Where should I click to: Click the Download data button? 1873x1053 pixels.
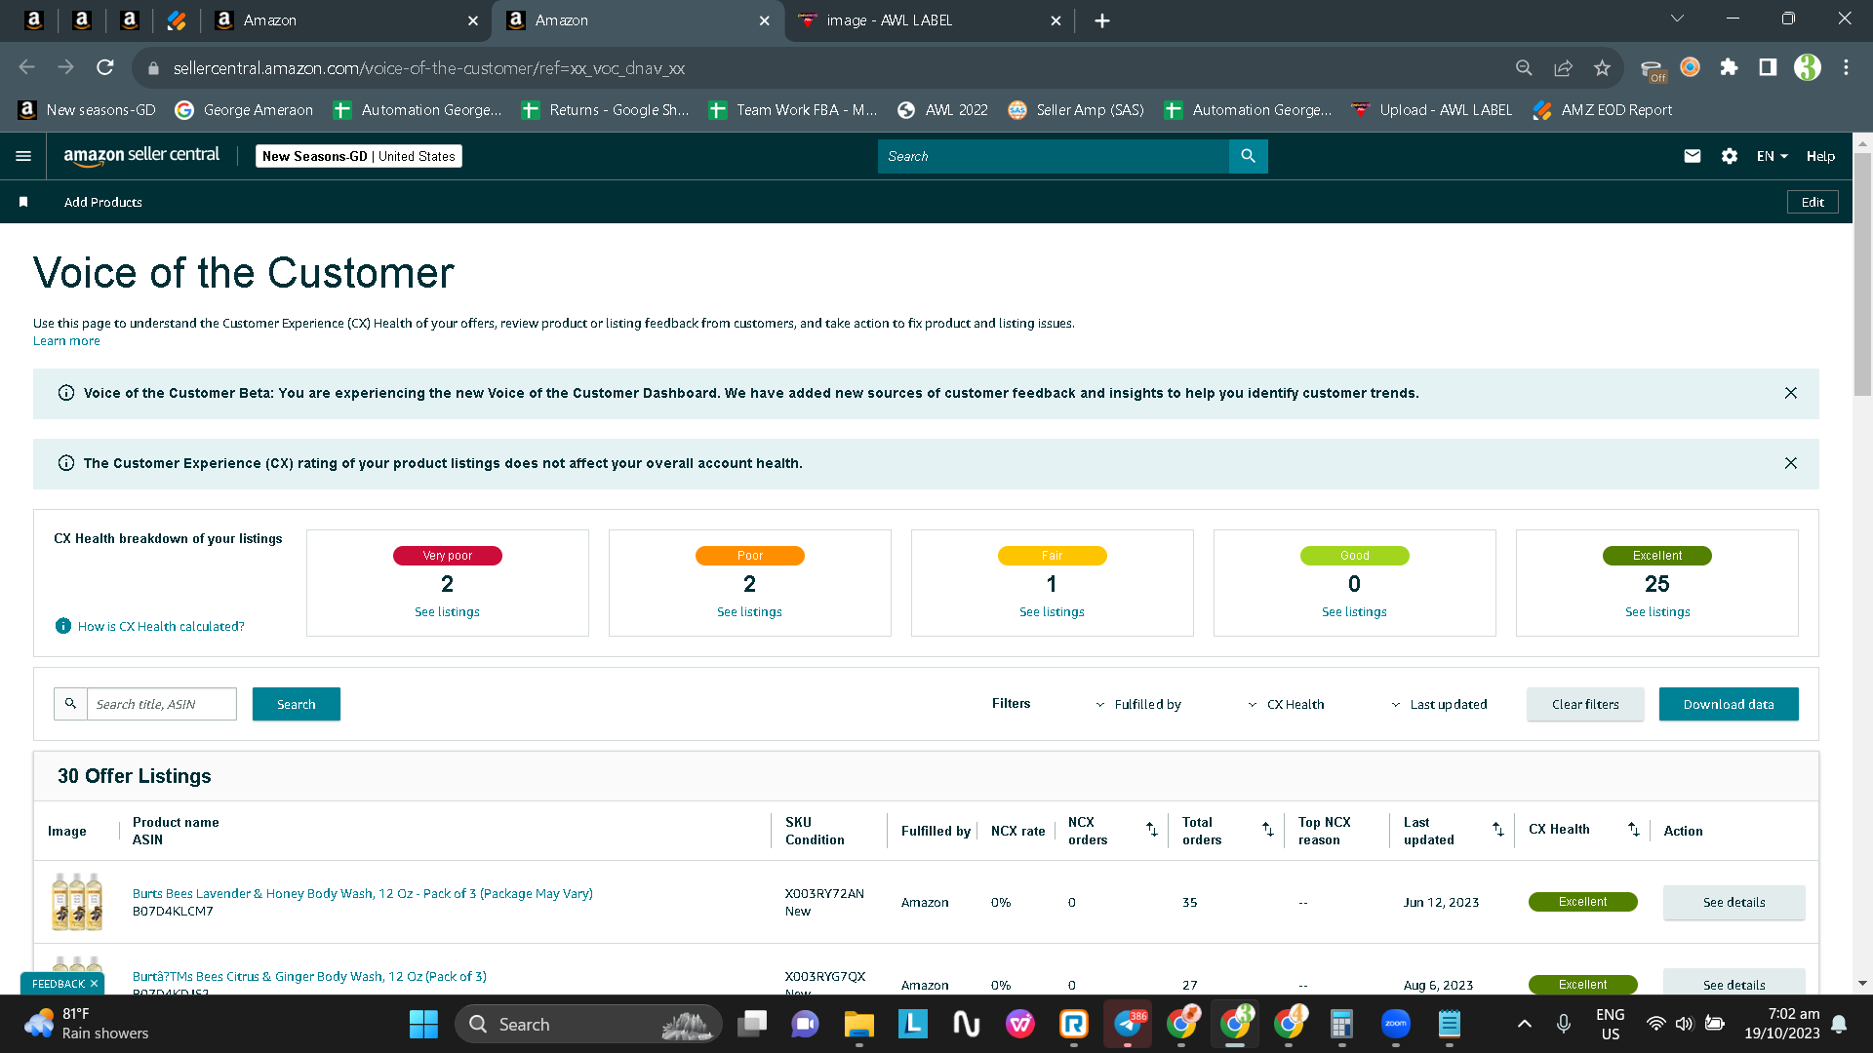point(1729,704)
